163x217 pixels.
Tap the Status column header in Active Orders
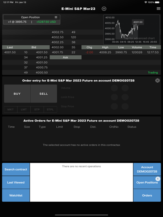[x=132, y=127]
